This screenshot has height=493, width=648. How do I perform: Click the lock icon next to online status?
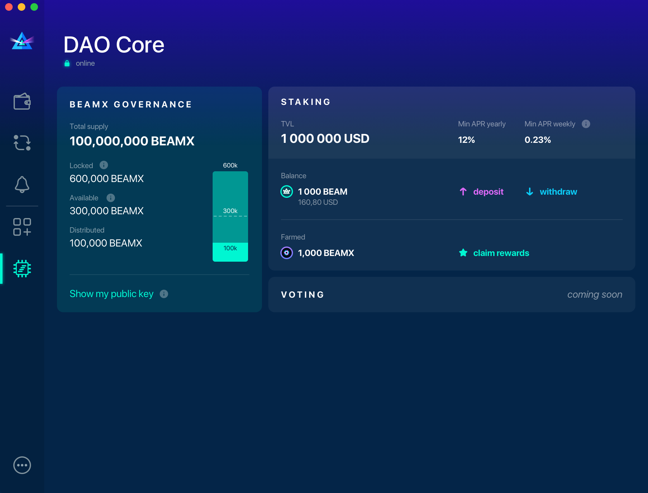[x=67, y=63]
